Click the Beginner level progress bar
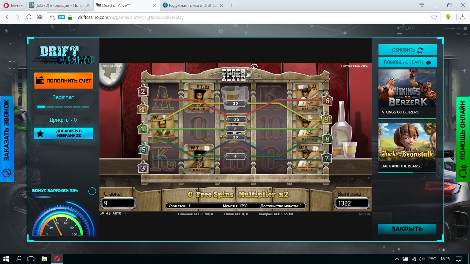Screen dimensions: 470x264 click(x=63, y=107)
